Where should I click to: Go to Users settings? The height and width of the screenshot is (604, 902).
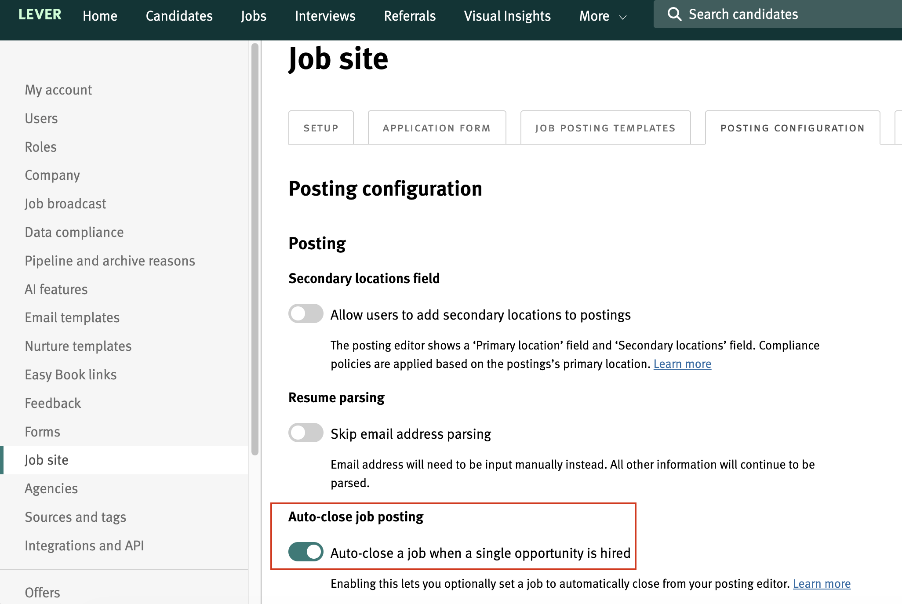(41, 118)
